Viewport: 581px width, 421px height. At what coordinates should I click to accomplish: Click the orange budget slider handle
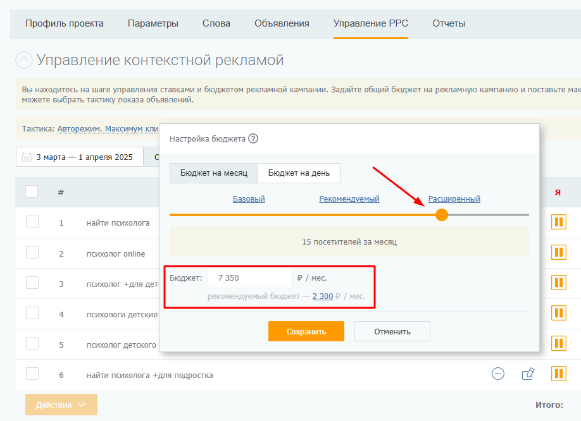click(x=442, y=214)
